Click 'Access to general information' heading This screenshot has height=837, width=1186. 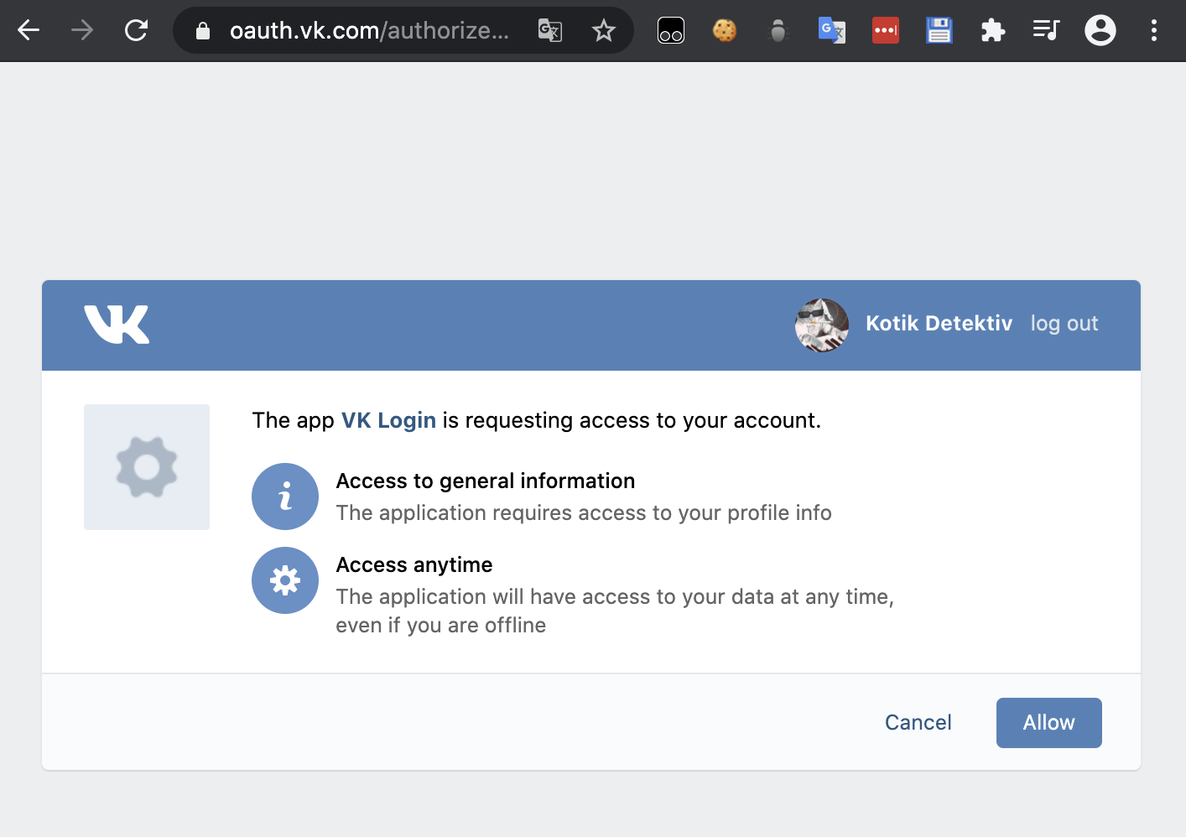click(486, 481)
